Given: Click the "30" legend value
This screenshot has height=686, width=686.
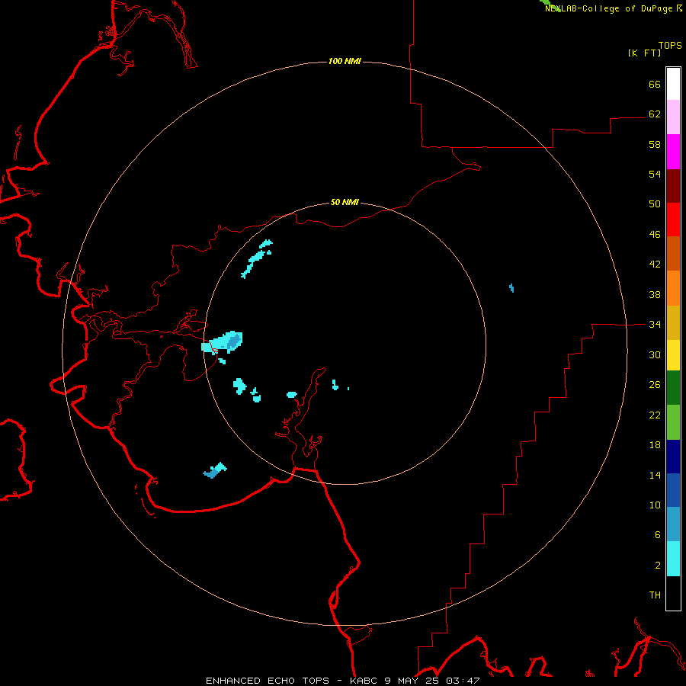Looking at the screenshot, I should click(655, 354).
